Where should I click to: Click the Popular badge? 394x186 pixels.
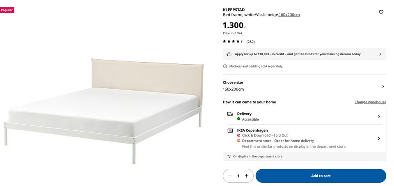click(7, 10)
